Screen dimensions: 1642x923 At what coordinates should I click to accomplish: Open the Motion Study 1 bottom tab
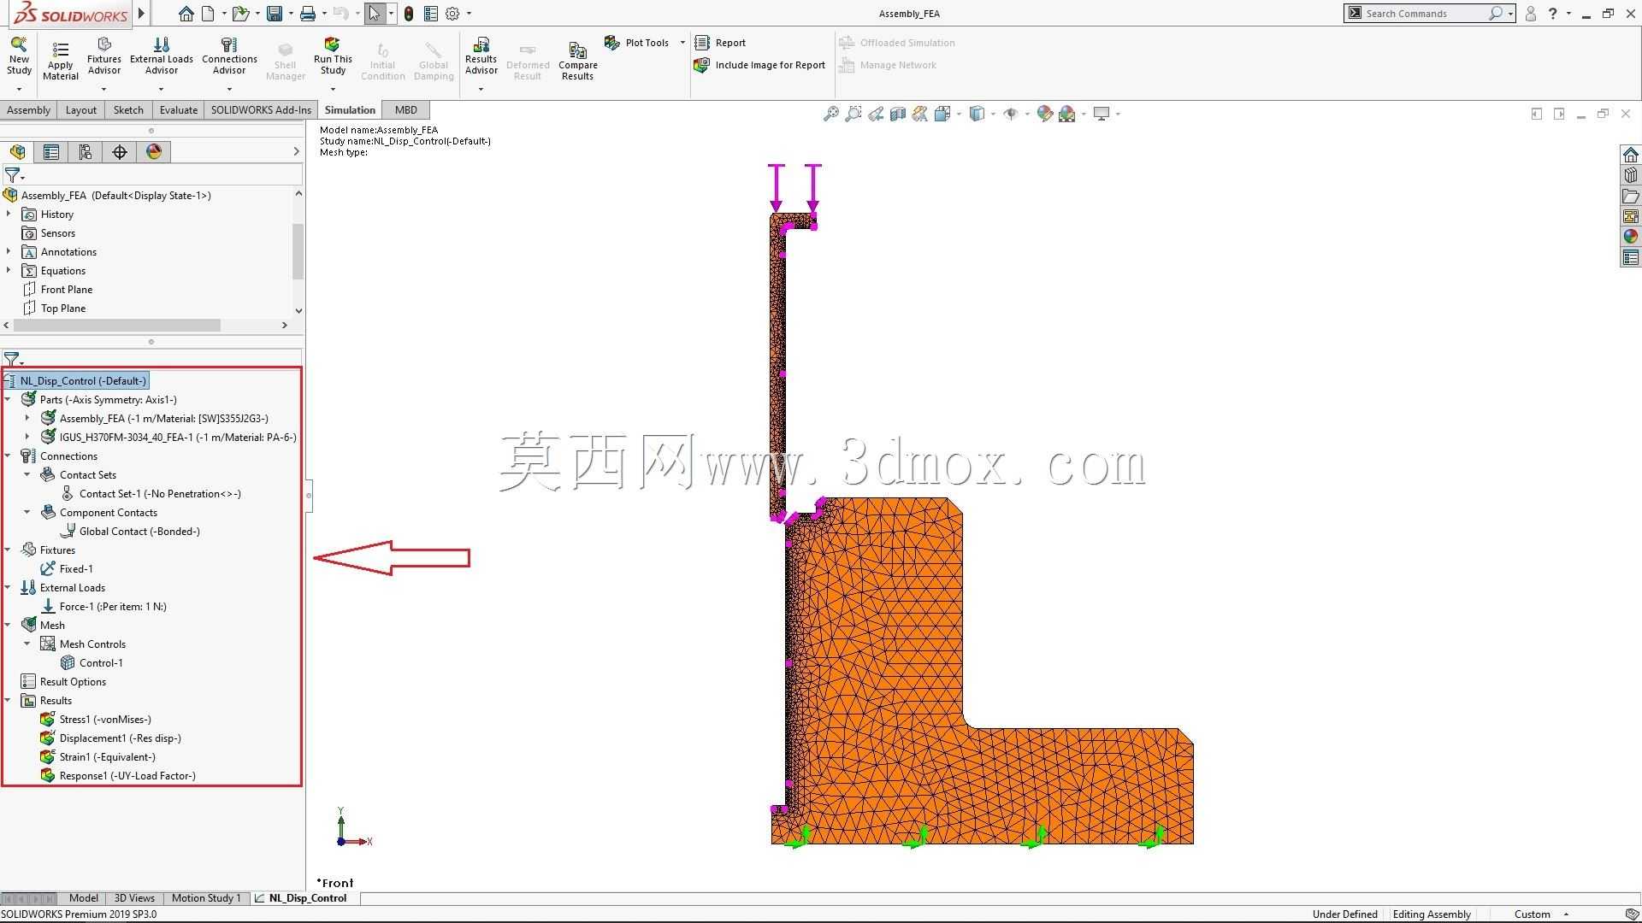coord(206,898)
